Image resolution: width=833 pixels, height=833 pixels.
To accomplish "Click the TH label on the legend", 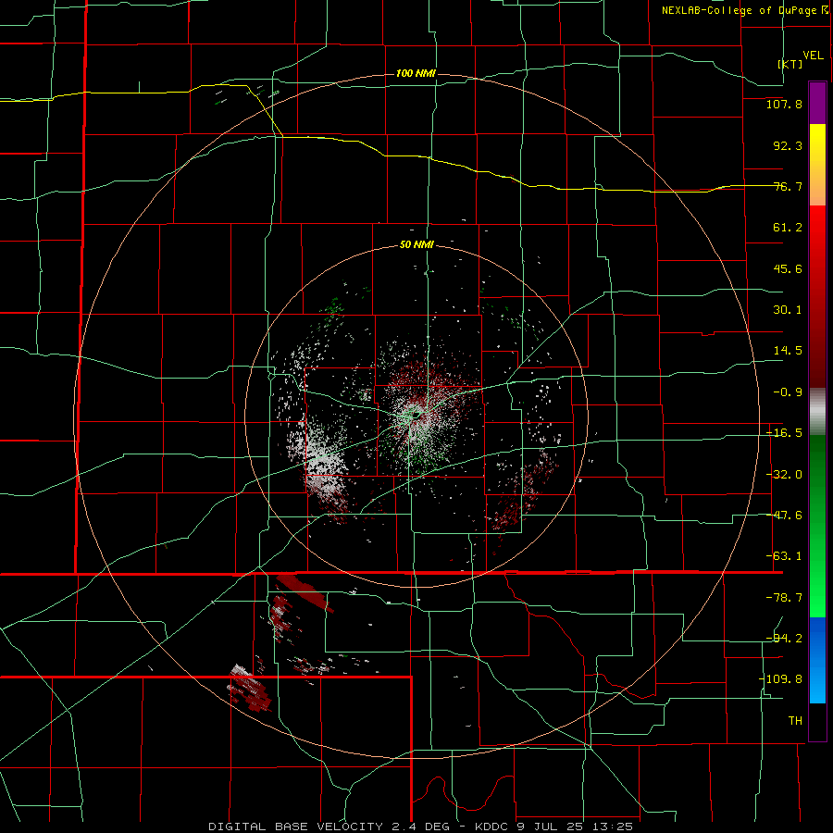I will coord(795,721).
